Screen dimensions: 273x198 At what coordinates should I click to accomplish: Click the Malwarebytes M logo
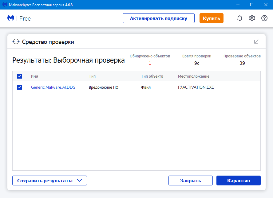point(11,18)
